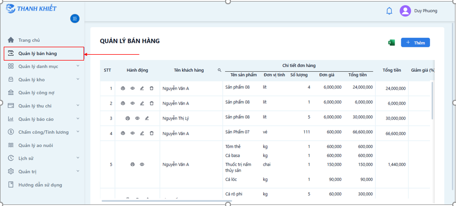The width and height of the screenshot is (456, 206).
Task: Click the vertical table scrollbar
Action: pyautogui.click(x=432, y=100)
